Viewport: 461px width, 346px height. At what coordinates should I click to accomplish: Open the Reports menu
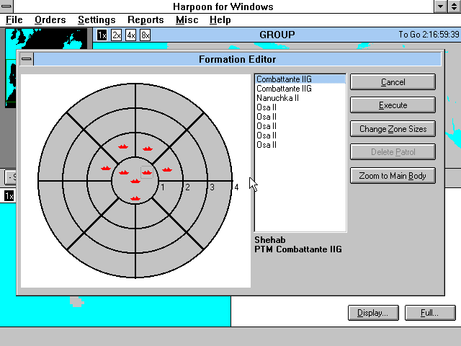pyautogui.click(x=146, y=20)
